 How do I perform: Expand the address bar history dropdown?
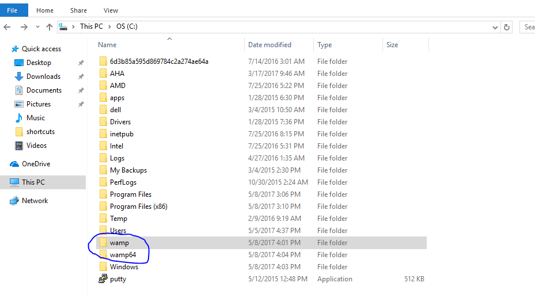pos(495,27)
